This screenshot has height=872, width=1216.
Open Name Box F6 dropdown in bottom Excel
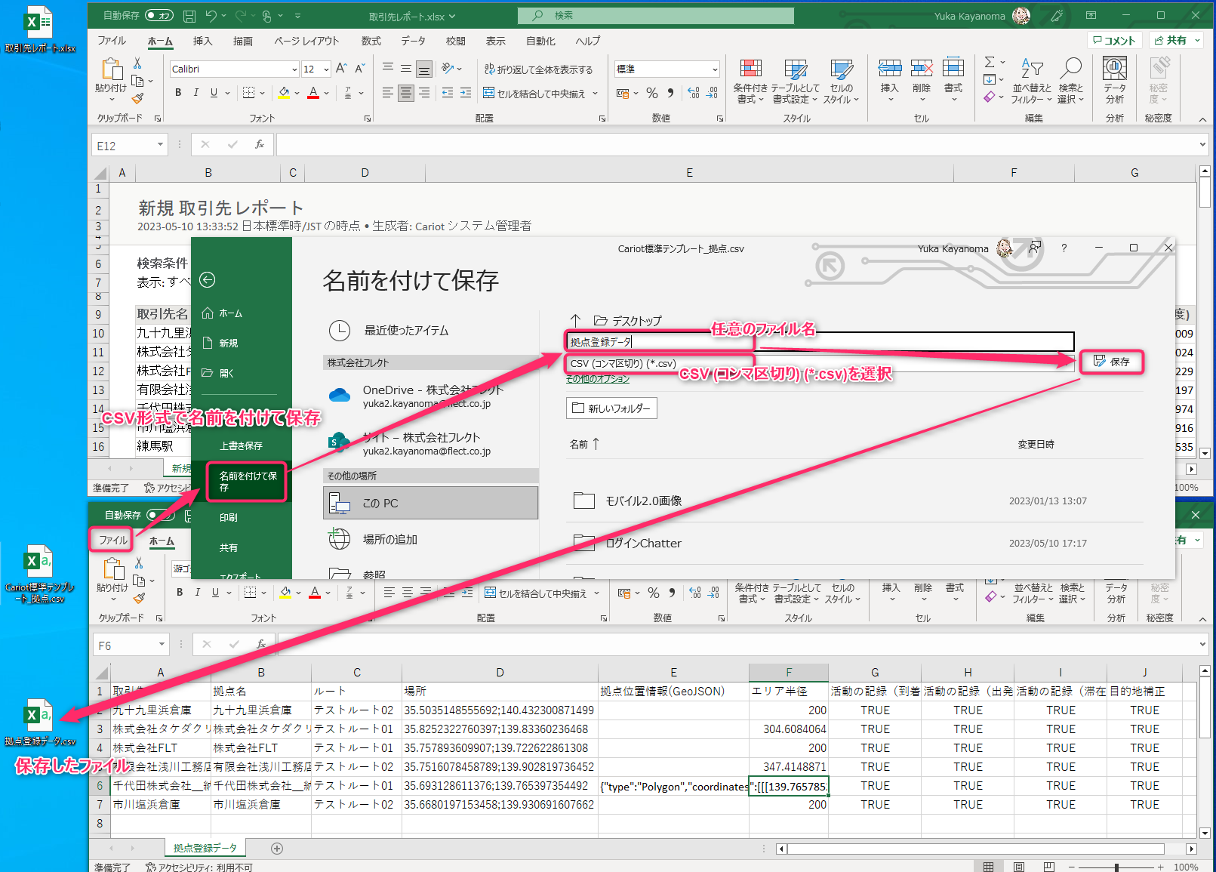click(x=162, y=645)
